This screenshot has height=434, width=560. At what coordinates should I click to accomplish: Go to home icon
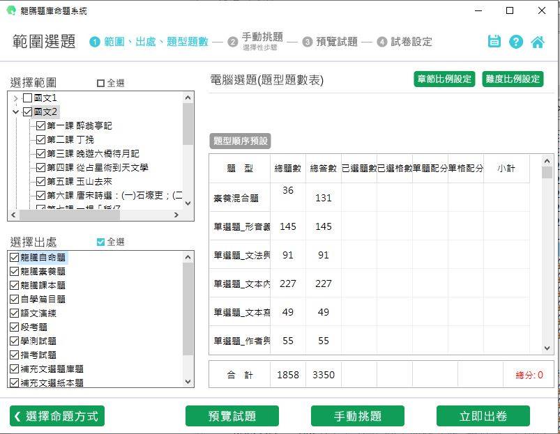[x=538, y=42]
